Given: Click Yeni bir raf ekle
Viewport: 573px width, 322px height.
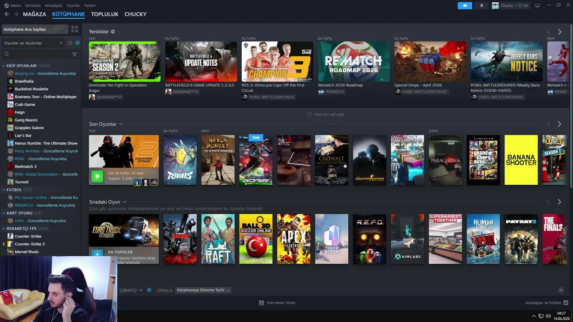Looking at the screenshot, I should (329, 114).
